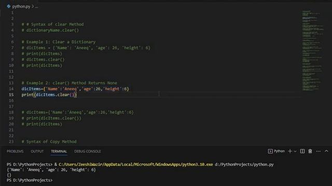This screenshot has height=186, width=332.
Task: Click the Python terminal shell icon
Action: (x=270, y=151)
